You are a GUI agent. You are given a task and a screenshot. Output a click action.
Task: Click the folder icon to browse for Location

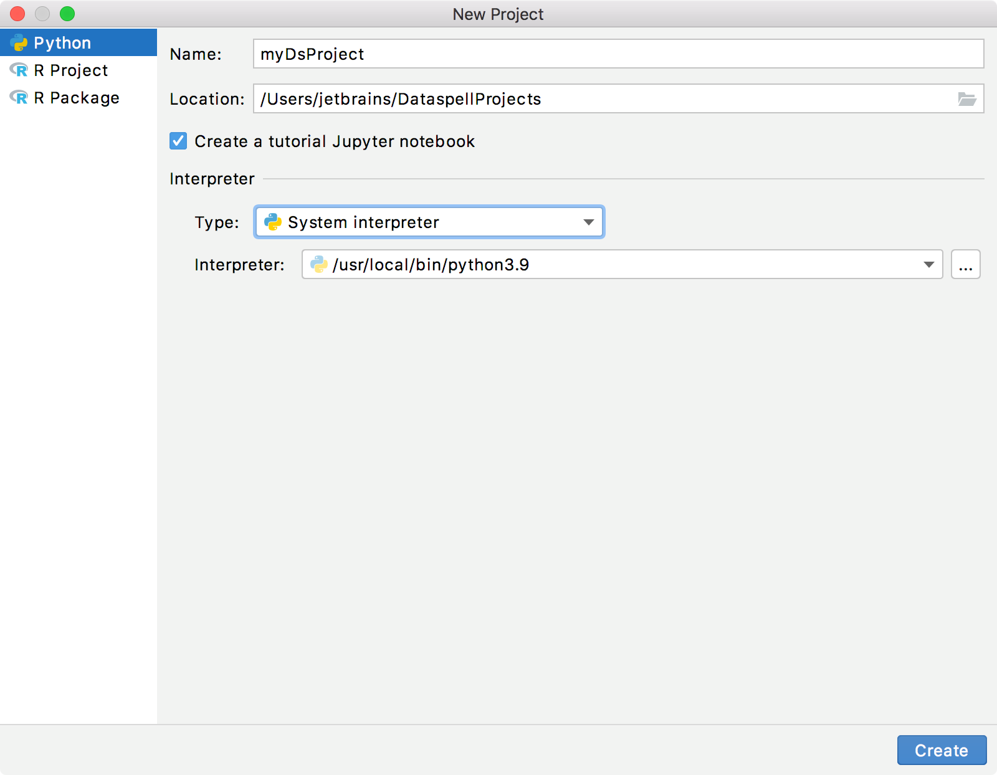coord(967,98)
